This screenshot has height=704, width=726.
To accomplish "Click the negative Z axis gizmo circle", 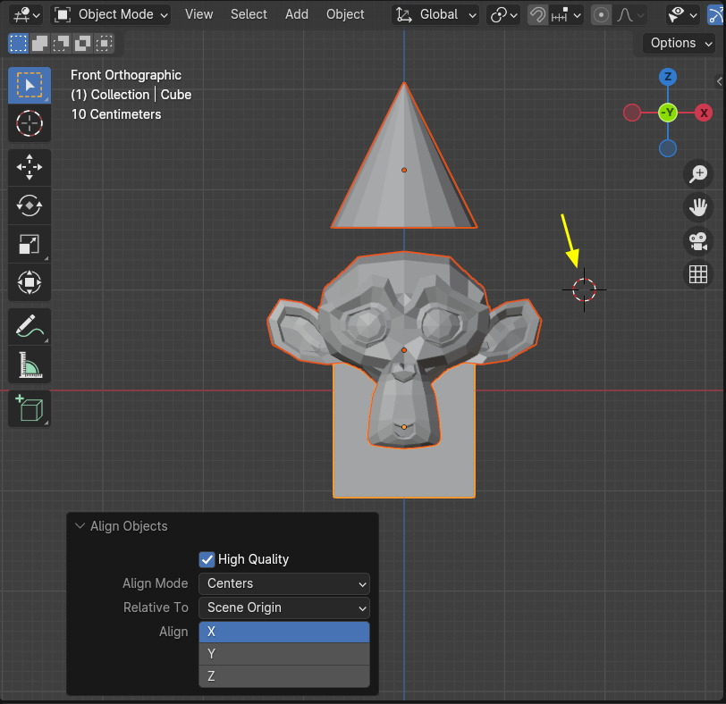I will coord(668,149).
